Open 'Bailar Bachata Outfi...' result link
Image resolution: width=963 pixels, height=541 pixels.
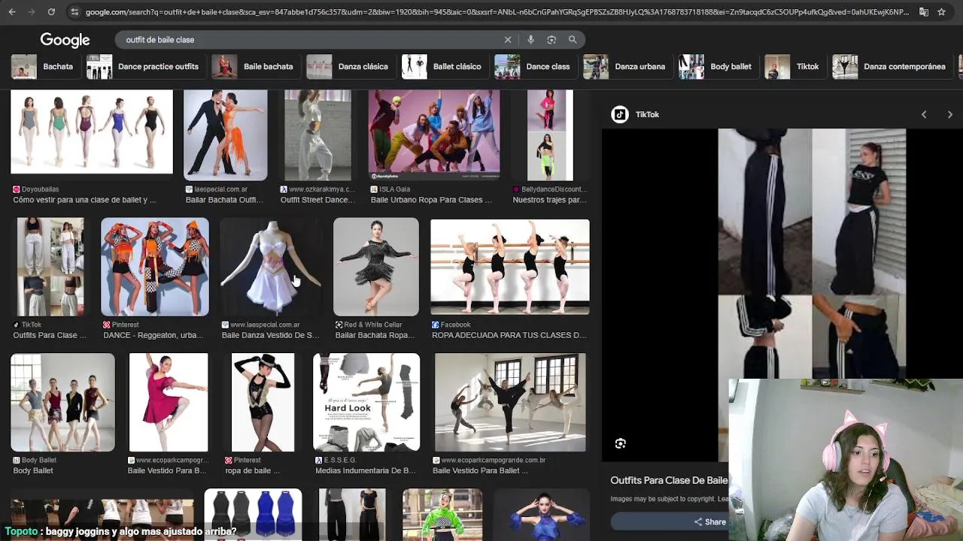coord(224,200)
